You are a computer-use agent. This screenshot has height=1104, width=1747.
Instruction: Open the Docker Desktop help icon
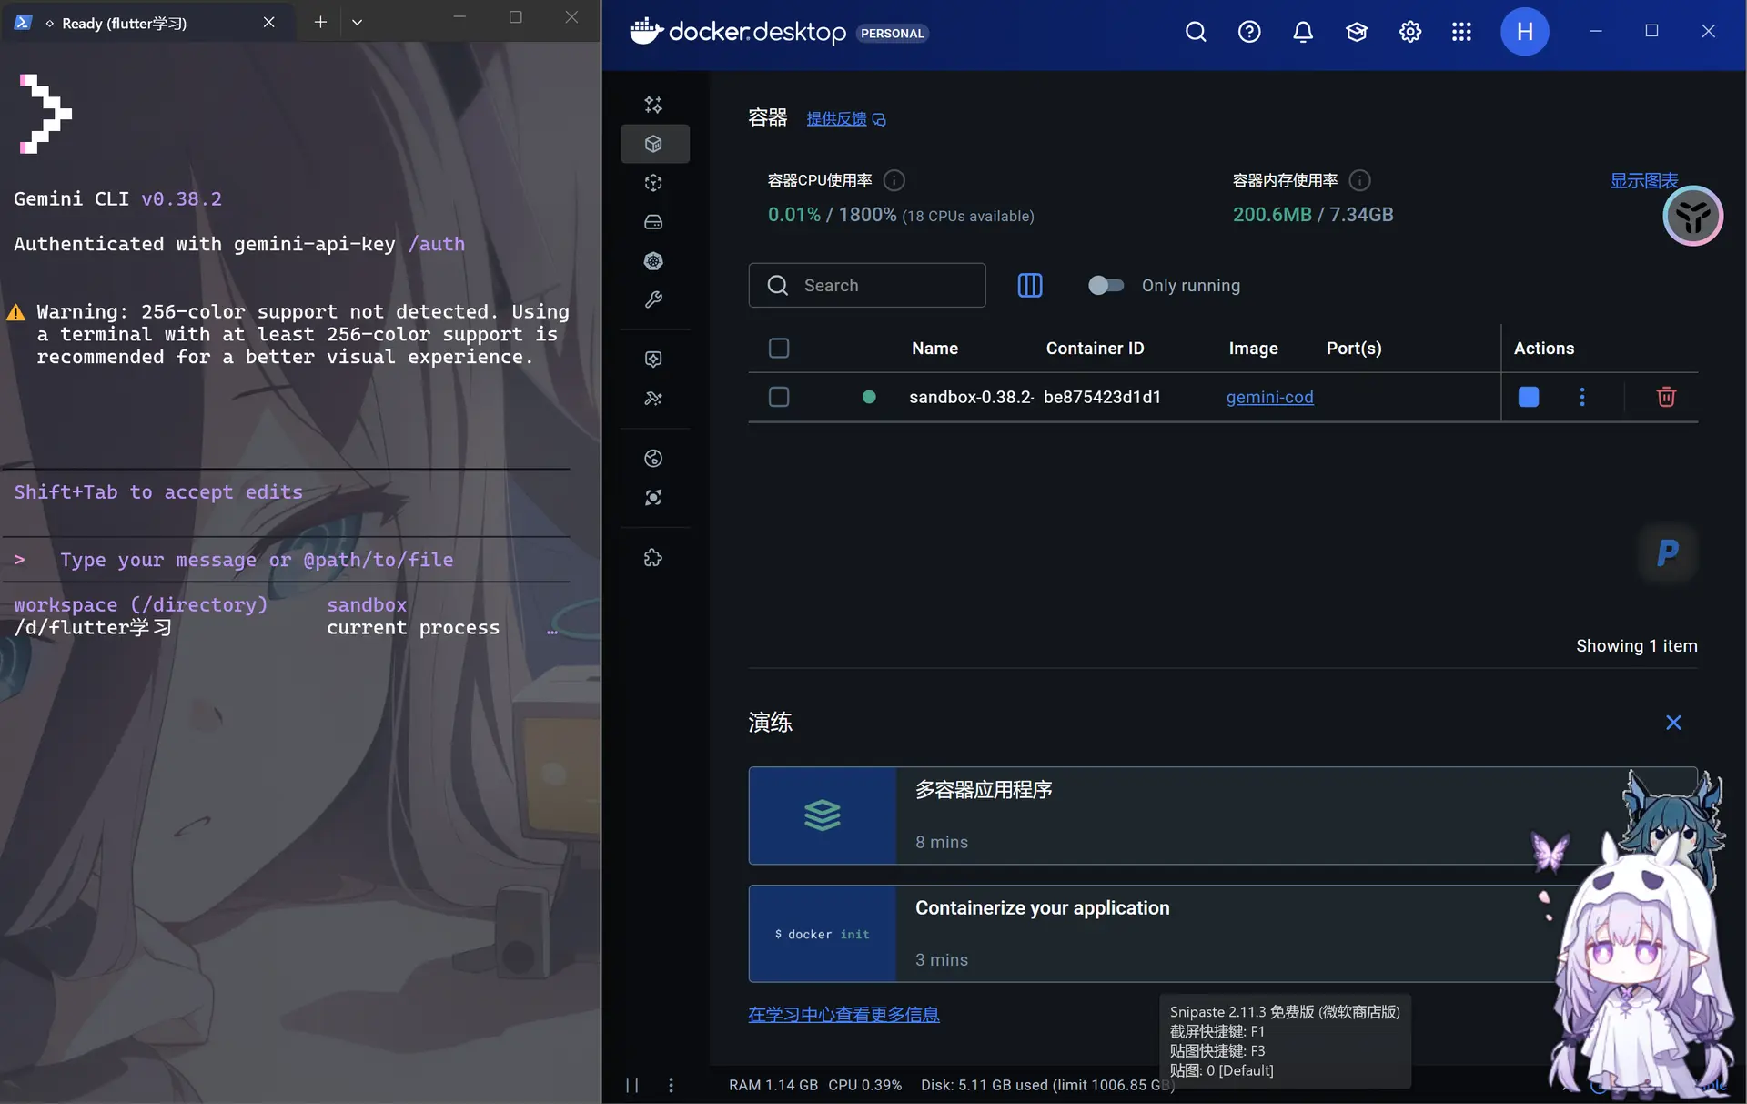(1249, 33)
